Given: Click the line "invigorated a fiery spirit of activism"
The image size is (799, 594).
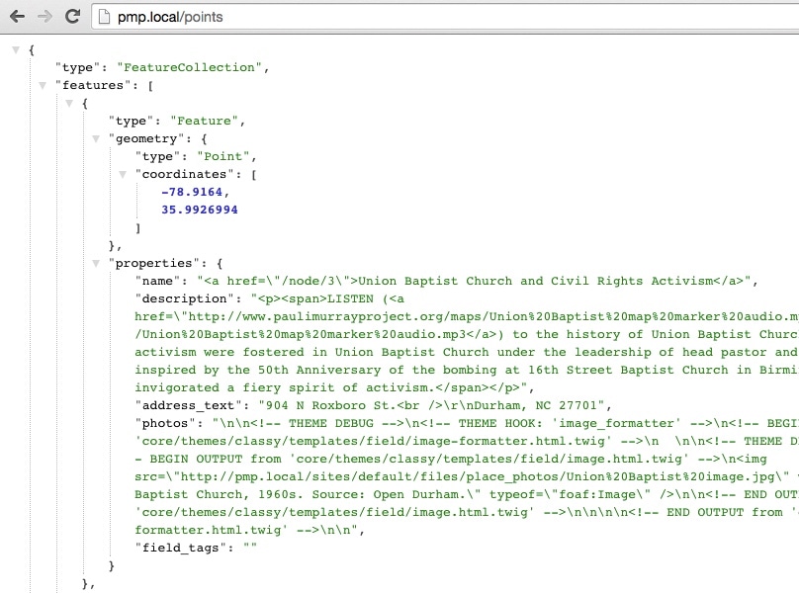Looking at the screenshot, I should click(x=334, y=388).
